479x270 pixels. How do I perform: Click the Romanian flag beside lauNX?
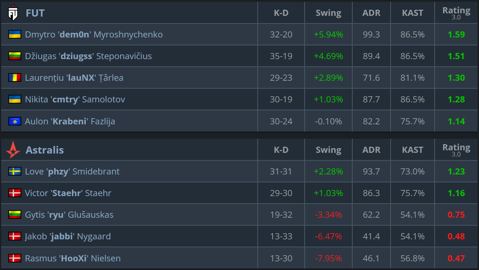15,78
